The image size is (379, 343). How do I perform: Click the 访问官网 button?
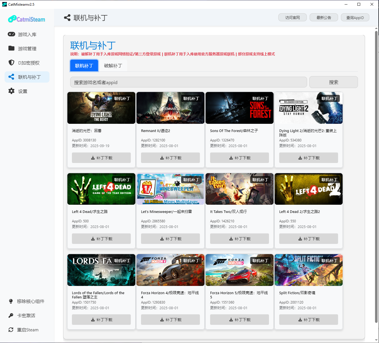tap(293, 18)
